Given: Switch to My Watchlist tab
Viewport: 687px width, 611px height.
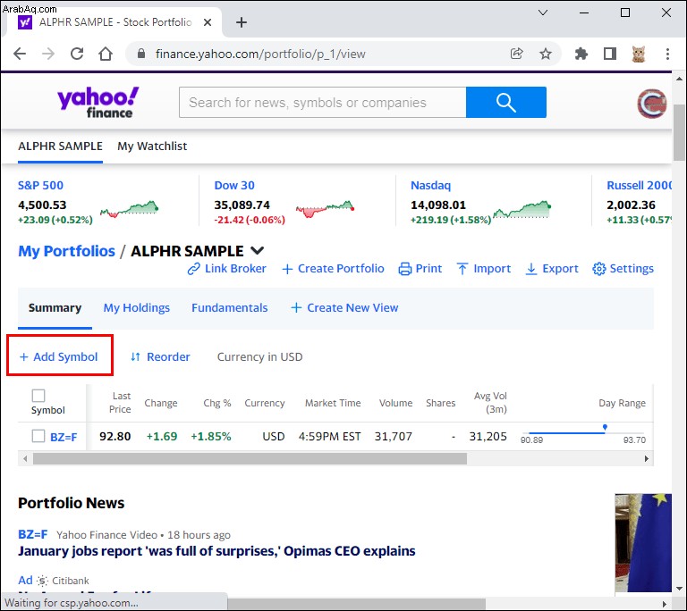Looking at the screenshot, I should tap(152, 146).
